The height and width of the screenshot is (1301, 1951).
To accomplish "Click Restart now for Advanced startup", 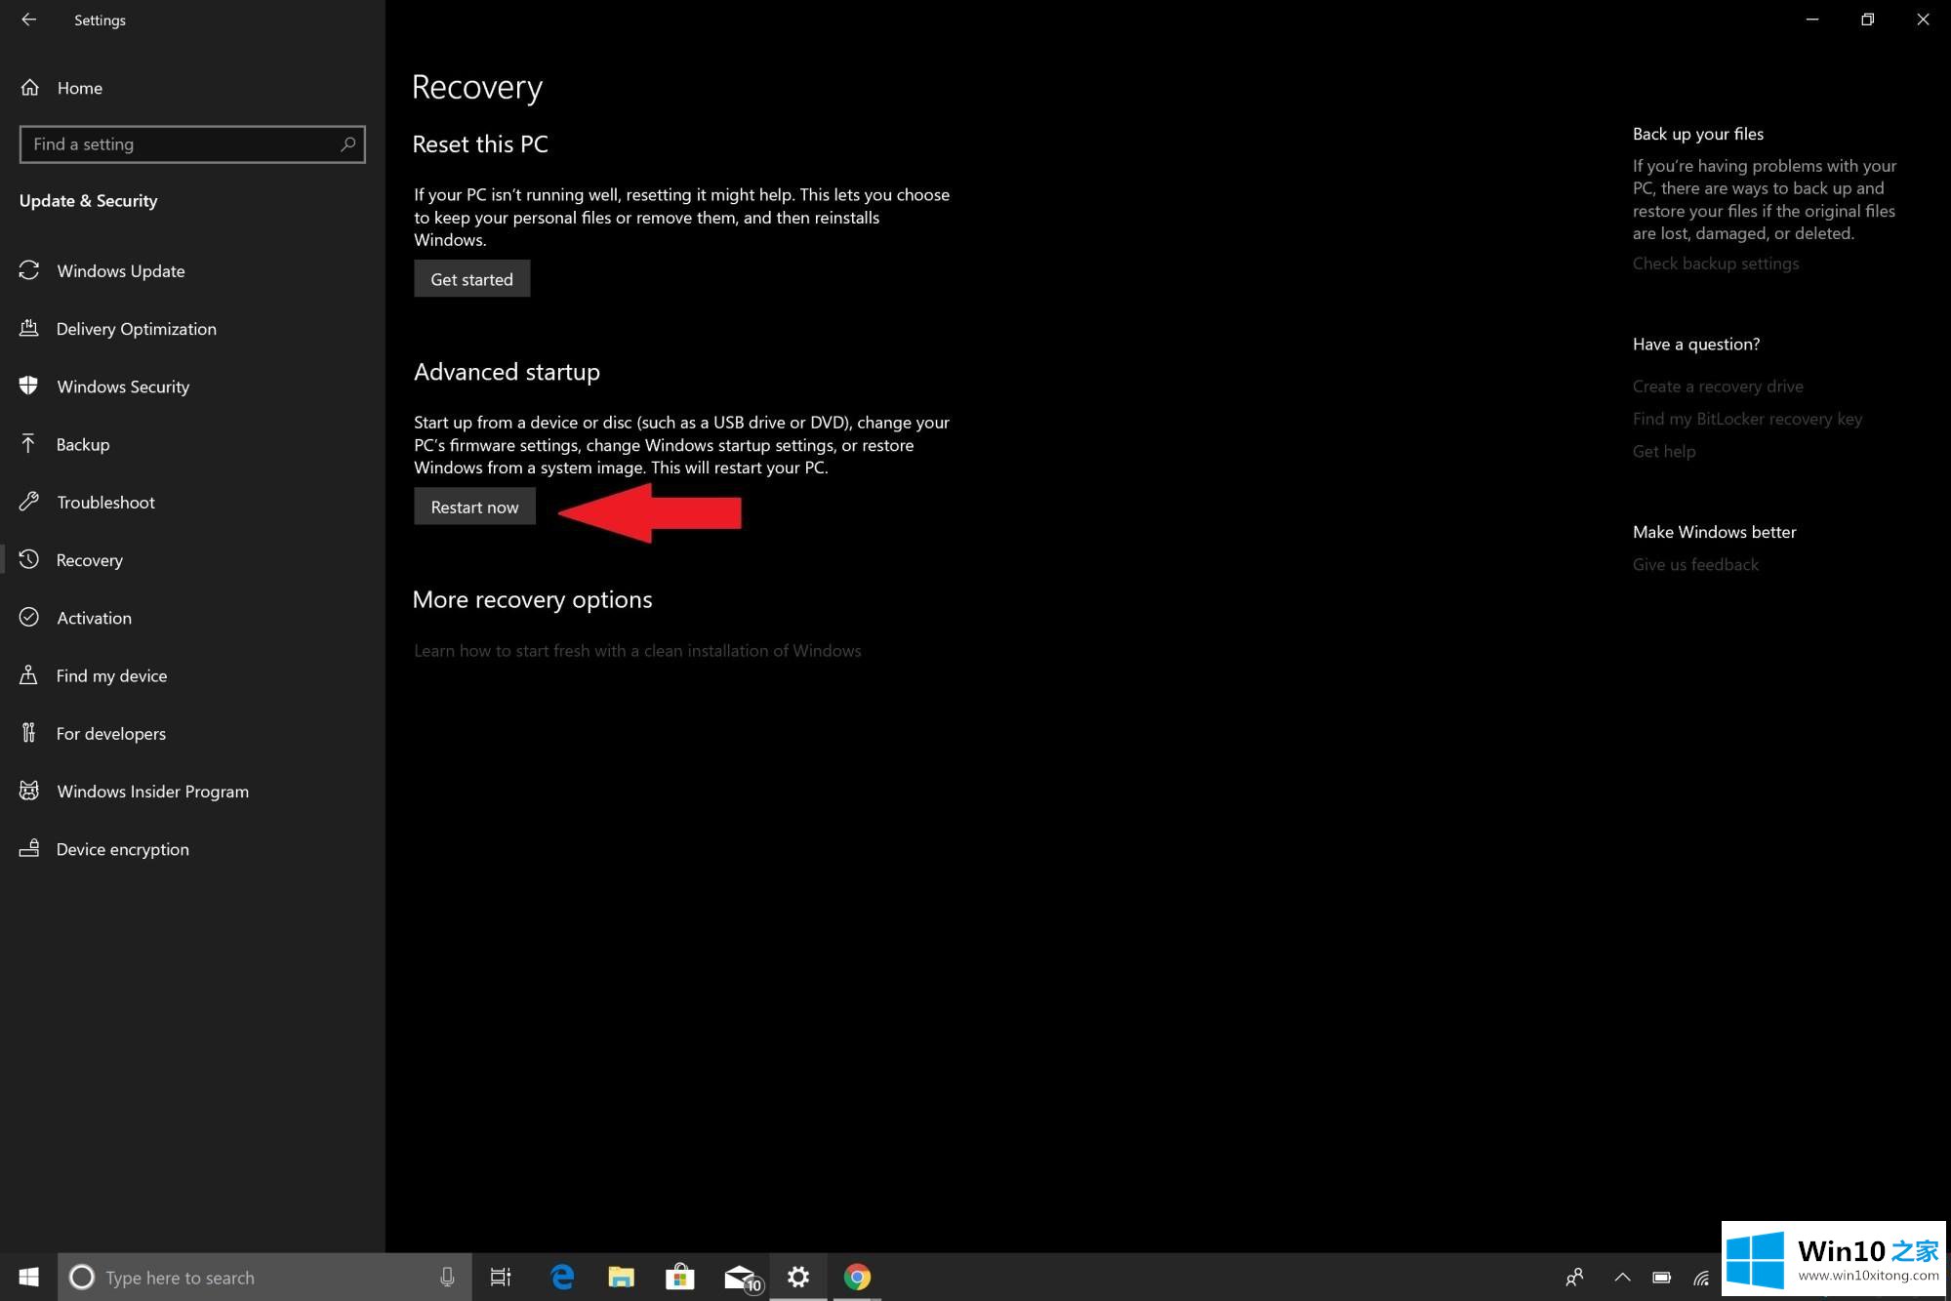I will click(474, 506).
